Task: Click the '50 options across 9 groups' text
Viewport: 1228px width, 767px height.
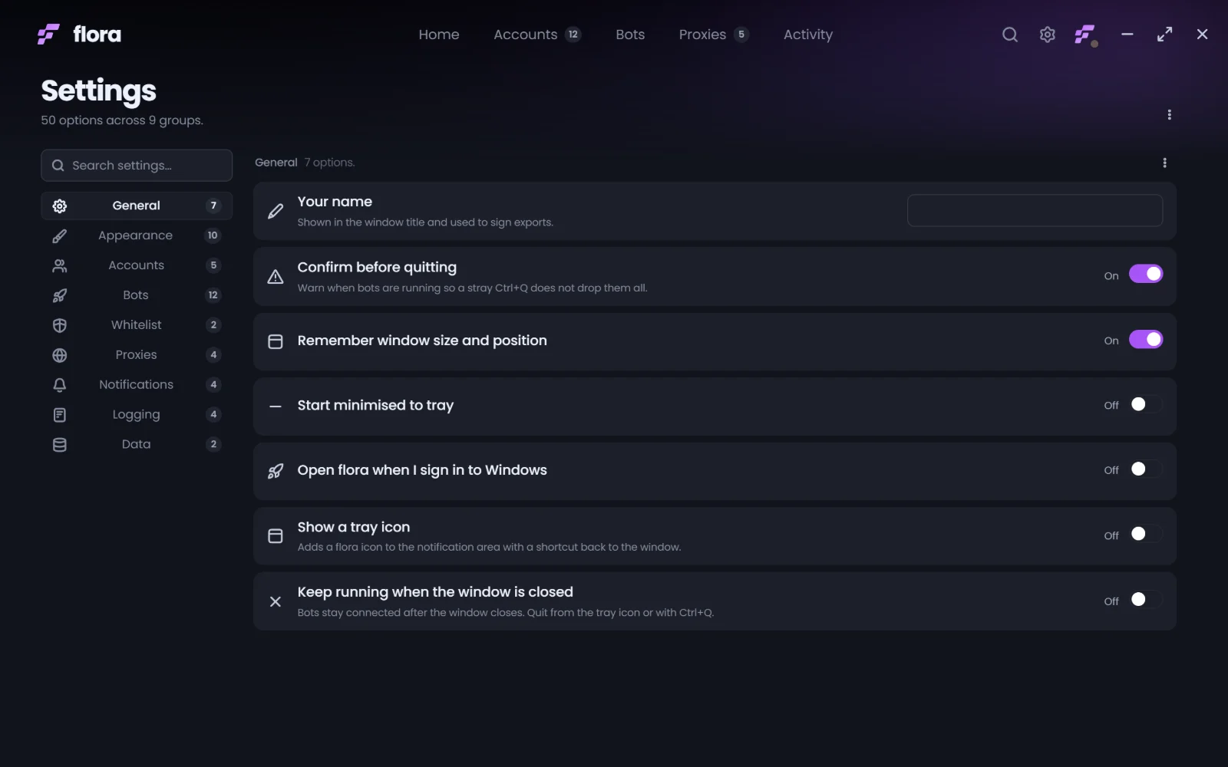Action: point(122,120)
